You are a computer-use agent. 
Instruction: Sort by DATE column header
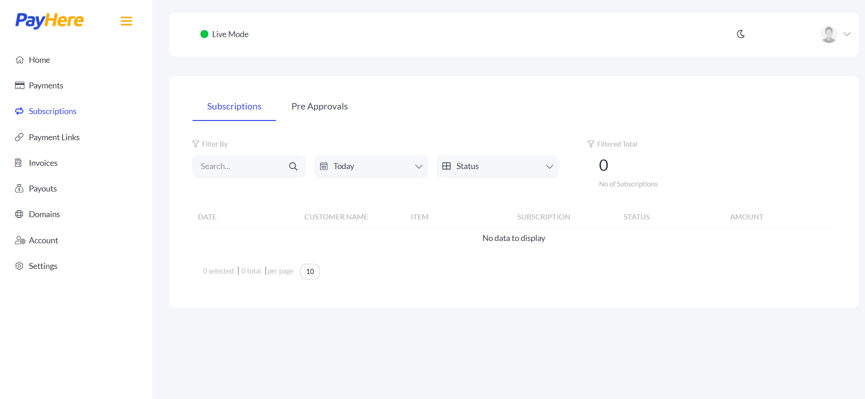(x=207, y=217)
